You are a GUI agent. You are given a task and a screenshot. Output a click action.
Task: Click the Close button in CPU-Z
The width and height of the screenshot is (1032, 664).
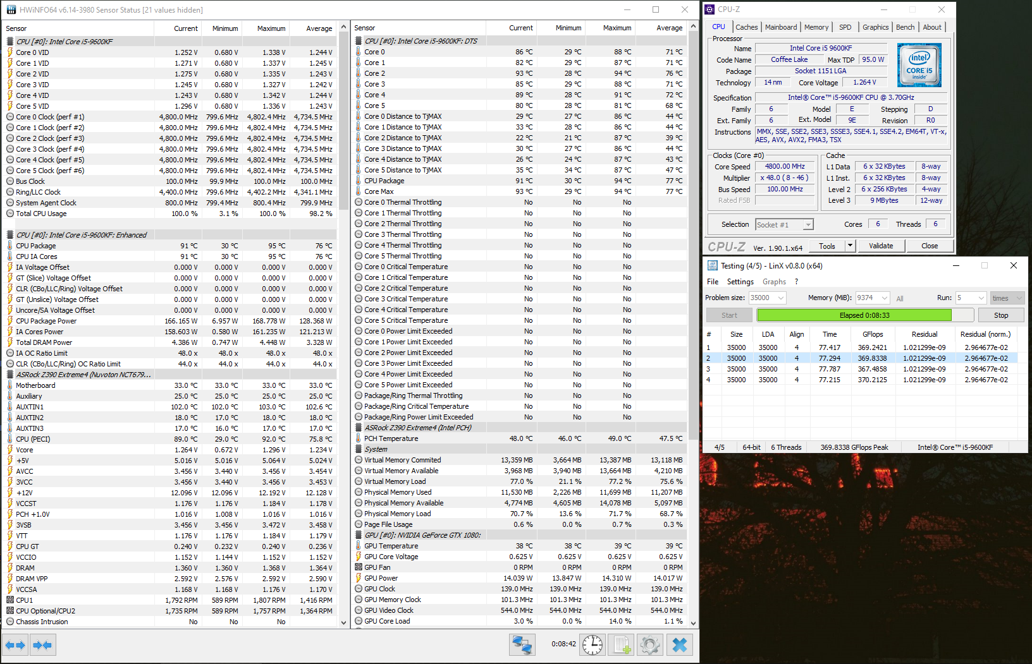click(x=930, y=246)
